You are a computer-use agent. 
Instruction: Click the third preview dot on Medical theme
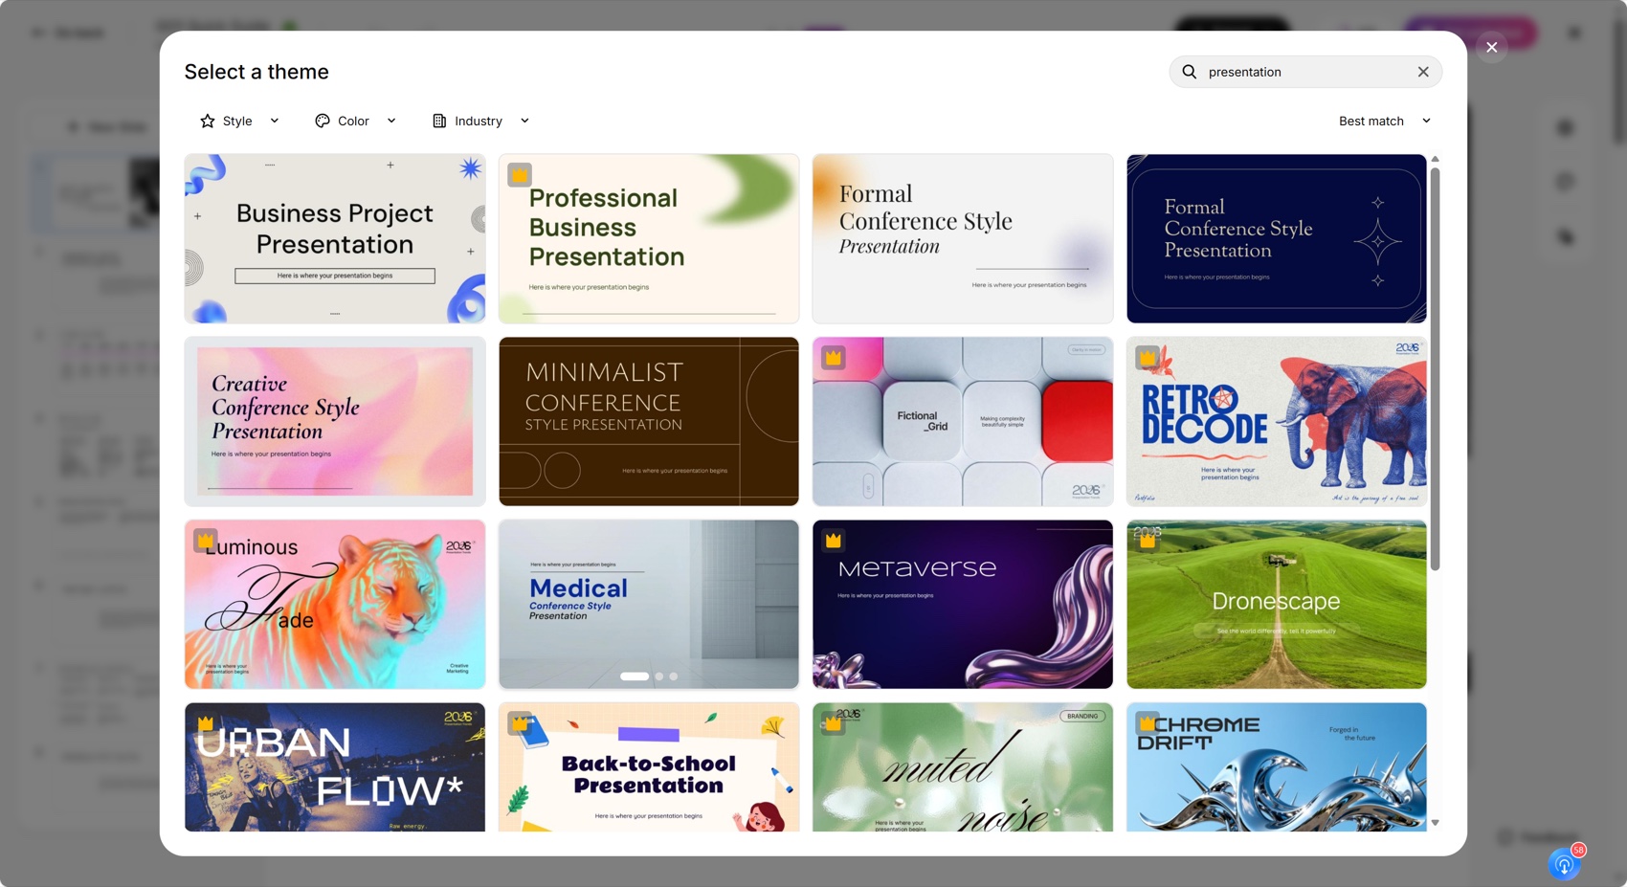point(674,676)
